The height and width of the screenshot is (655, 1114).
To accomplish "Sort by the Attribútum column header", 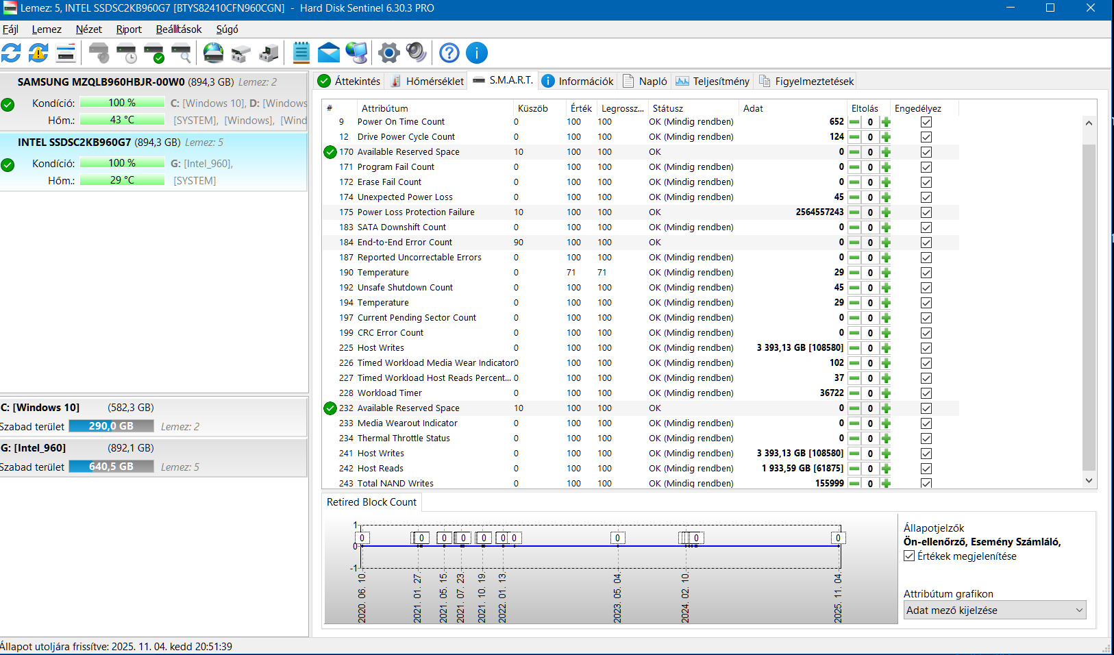I will [x=434, y=108].
